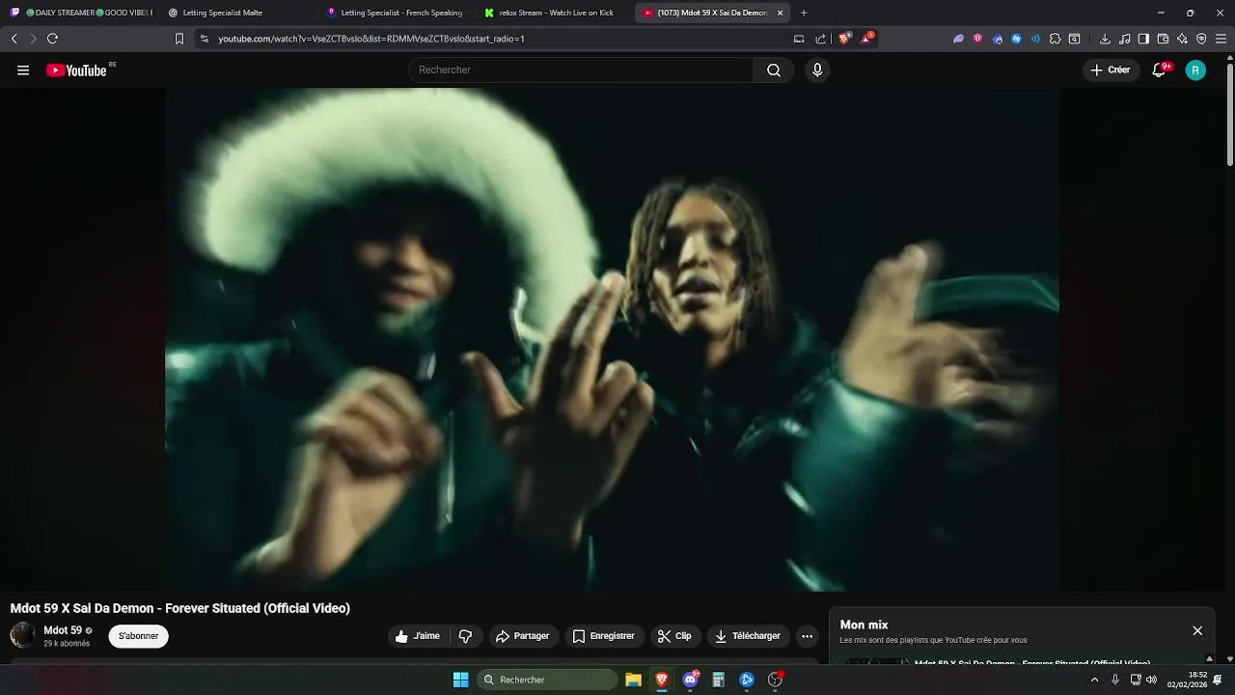Image resolution: width=1235 pixels, height=695 pixels.
Task: Save video with Enregistrer button
Action: click(604, 636)
